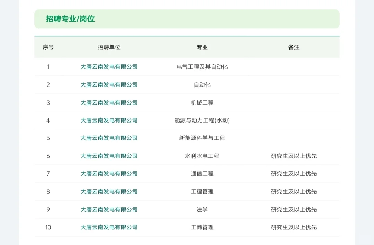Click sequence number 6

pos(48,156)
